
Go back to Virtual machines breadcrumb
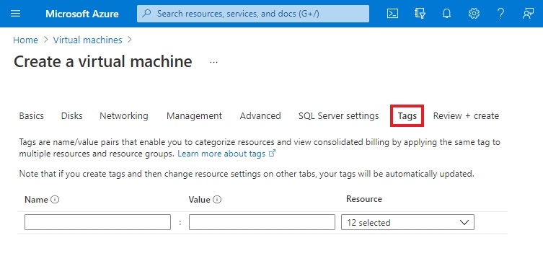point(87,40)
